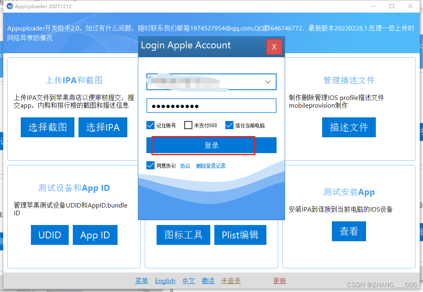This screenshot has width=423, height=292.
Task: Expand the Apple account dropdown
Action: point(268,82)
